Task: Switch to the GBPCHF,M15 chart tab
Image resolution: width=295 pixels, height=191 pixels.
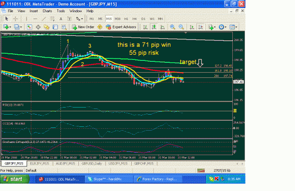Action: point(144,164)
